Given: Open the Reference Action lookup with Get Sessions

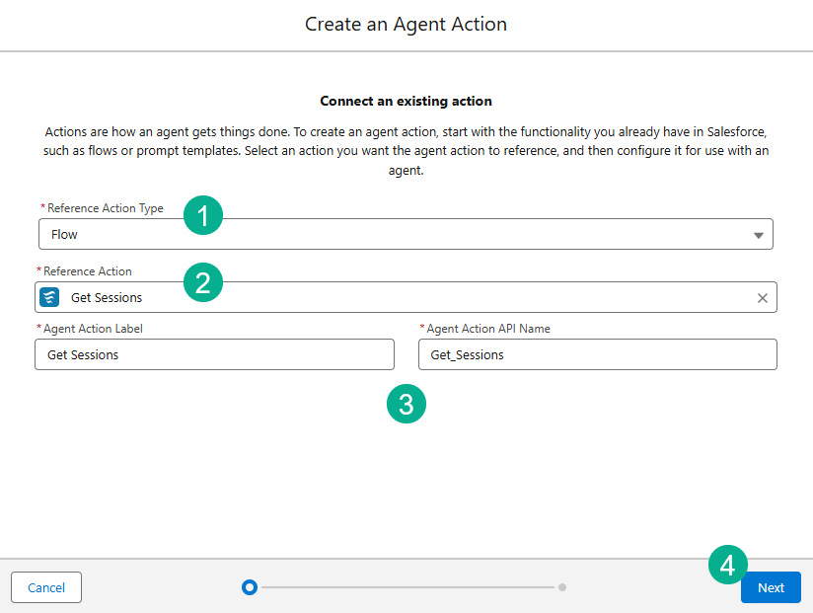Looking at the screenshot, I should click(395, 298).
